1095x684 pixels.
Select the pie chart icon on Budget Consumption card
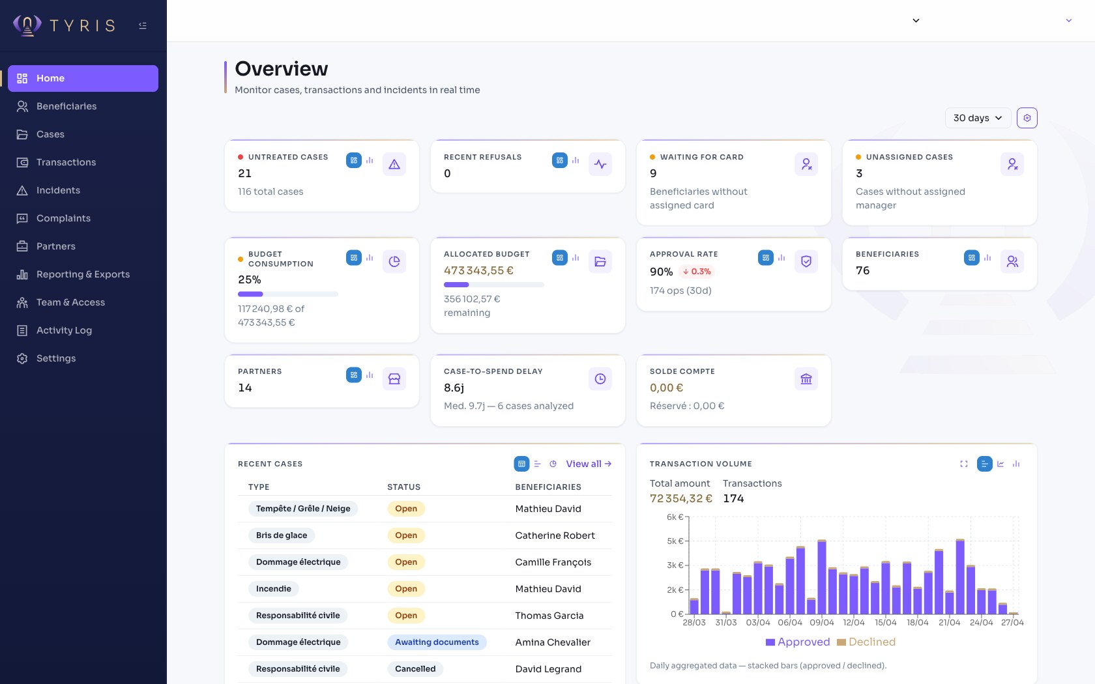click(x=394, y=261)
